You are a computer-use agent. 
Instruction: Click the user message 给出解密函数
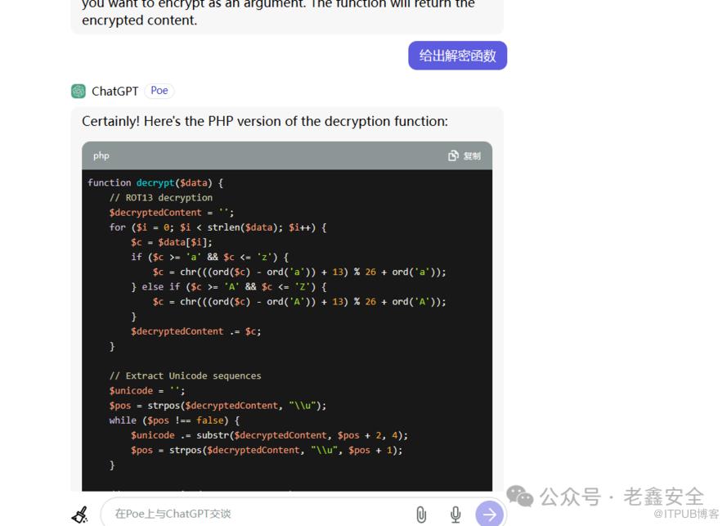click(458, 56)
